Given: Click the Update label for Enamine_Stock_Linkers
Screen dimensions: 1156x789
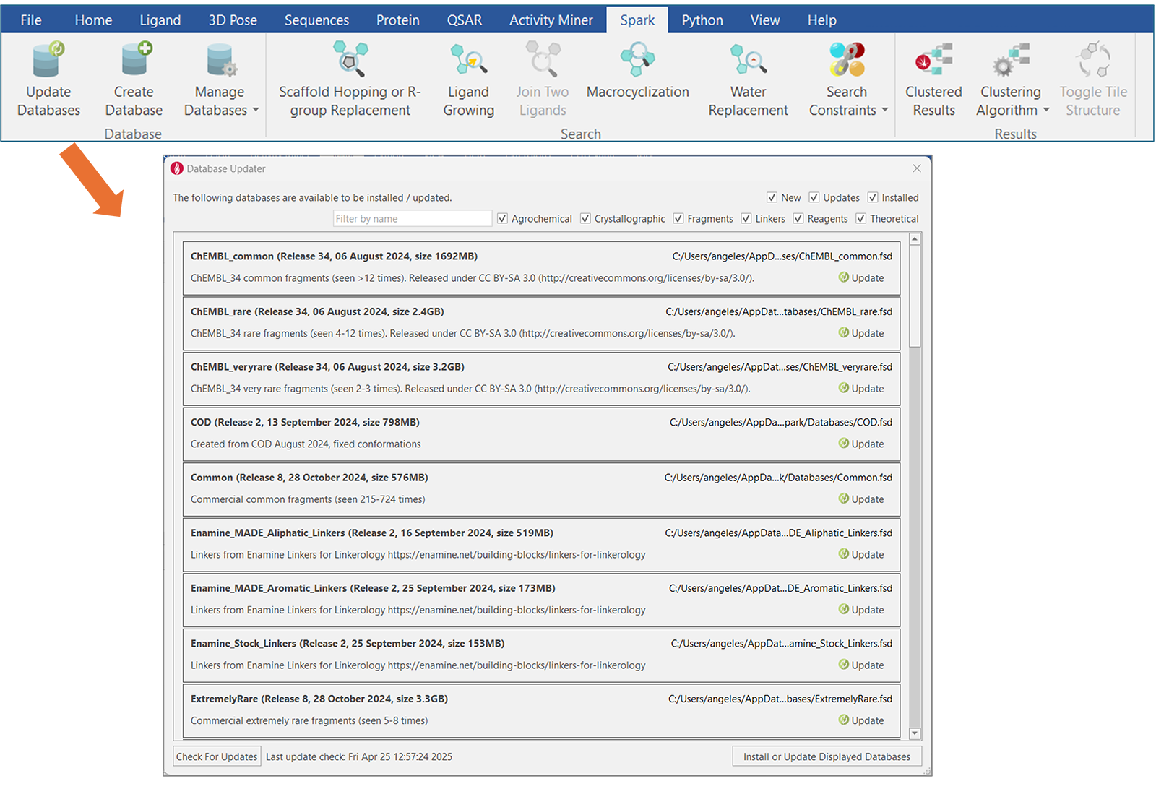Looking at the screenshot, I should (x=868, y=665).
